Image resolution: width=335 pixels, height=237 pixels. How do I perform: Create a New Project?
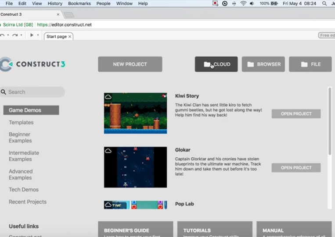tap(130, 64)
